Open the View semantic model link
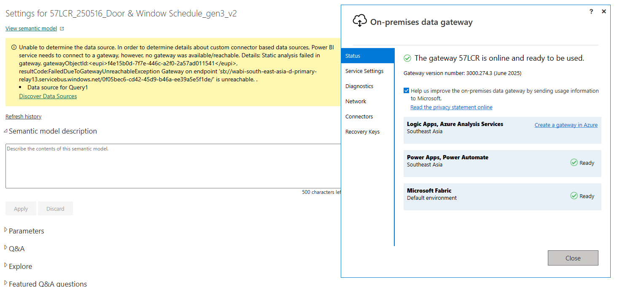Screen dimensions: 617x287 point(31,29)
